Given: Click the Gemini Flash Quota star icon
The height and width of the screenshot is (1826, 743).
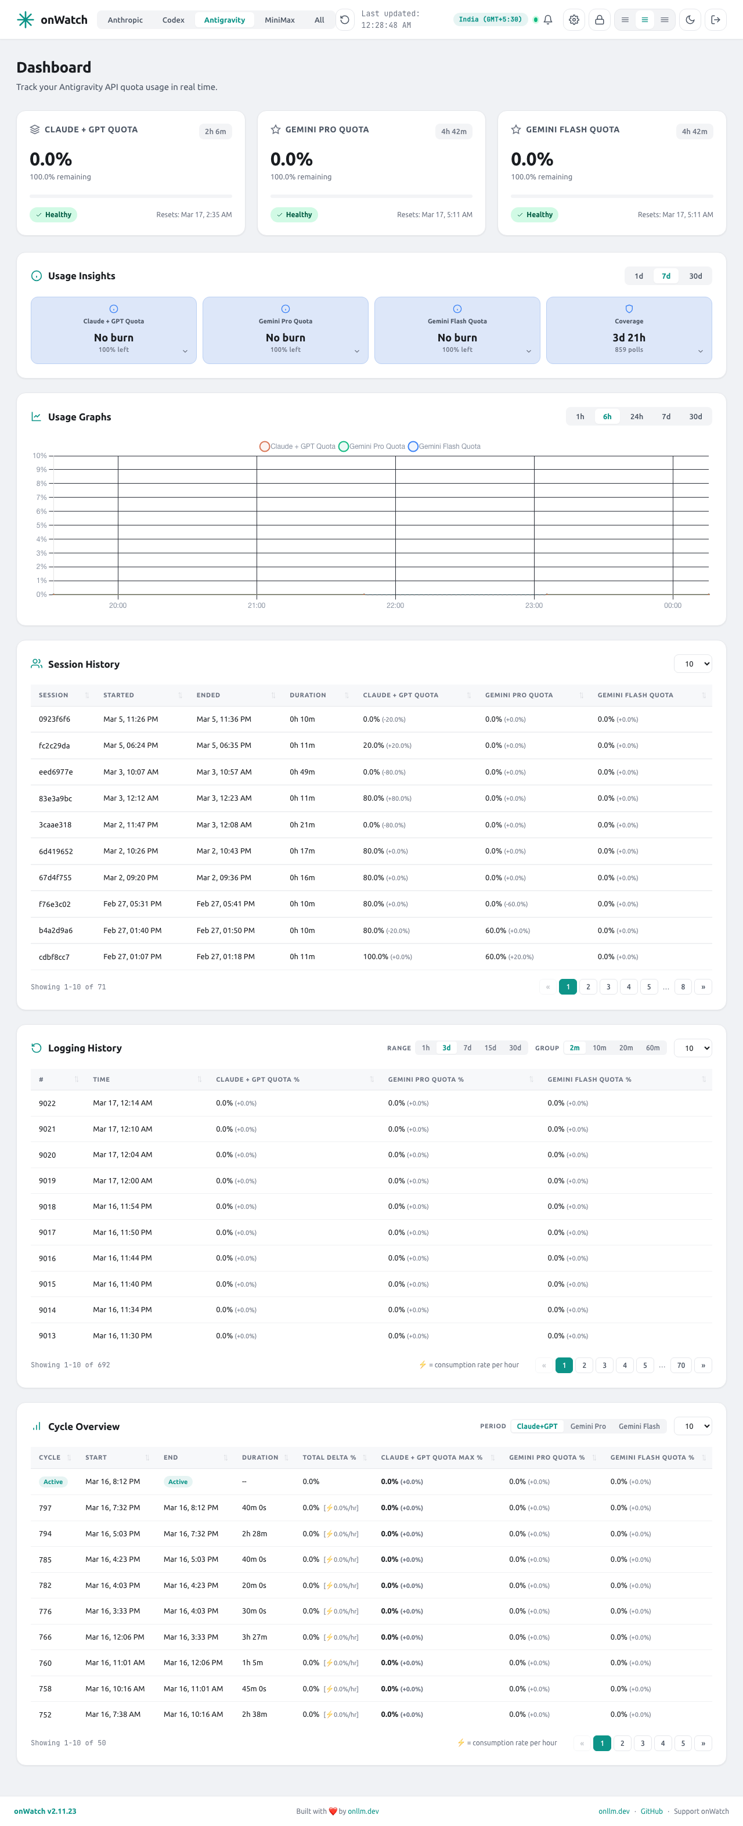Looking at the screenshot, I should pyautogui.click(x=516, y=129).
